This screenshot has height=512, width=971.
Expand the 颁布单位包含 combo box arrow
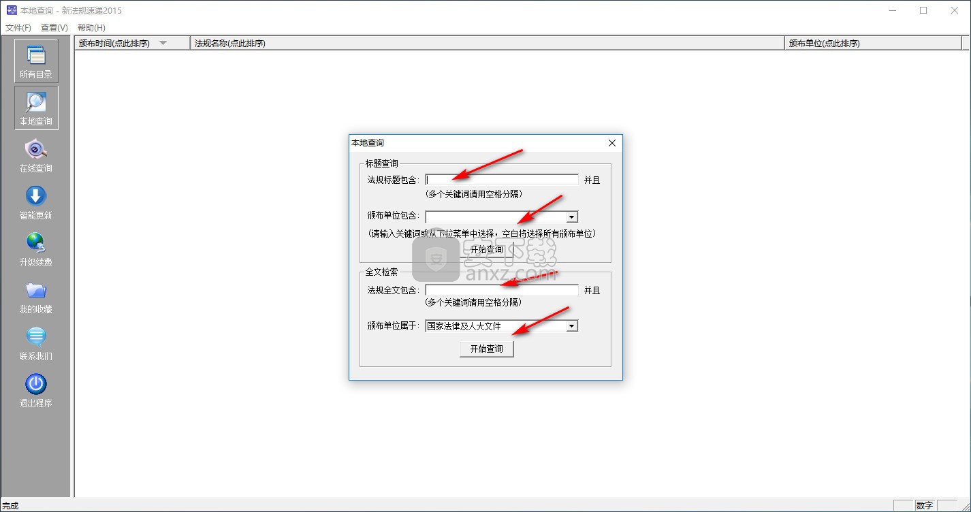coord(572,217)
